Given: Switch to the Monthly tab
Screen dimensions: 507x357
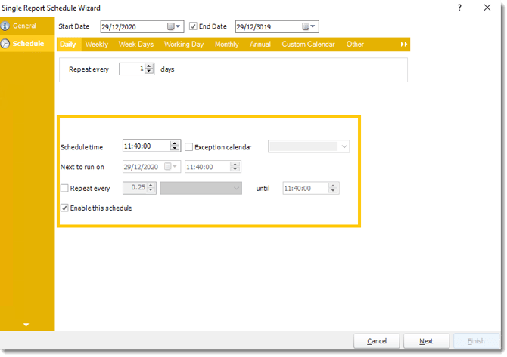Looking at the screenshot, I should [x=226, y=45].
